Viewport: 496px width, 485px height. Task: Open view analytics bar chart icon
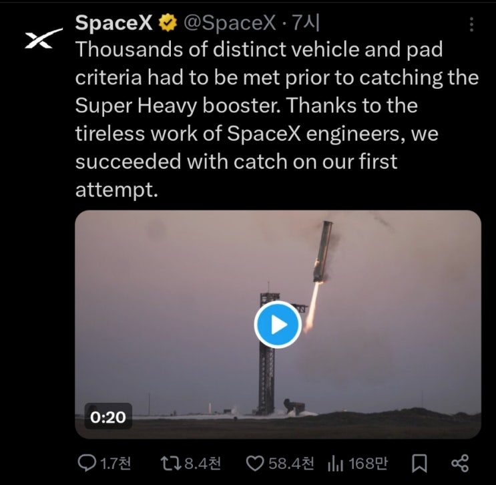(x=335, y=462)
